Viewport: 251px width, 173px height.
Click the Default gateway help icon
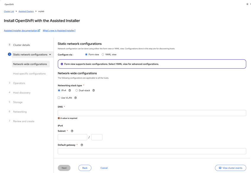pyautogui.click(x=82, y=145)
